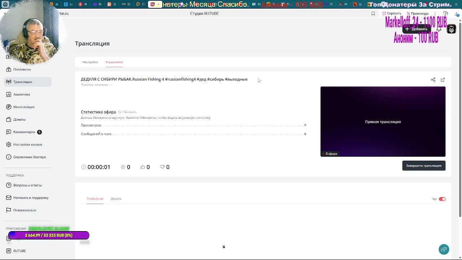
Task: Click the Просмотров statistics row
Action: (193, 125)
